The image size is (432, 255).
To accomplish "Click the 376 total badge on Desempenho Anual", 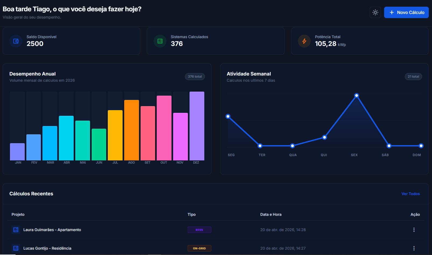I will point(195,77).
